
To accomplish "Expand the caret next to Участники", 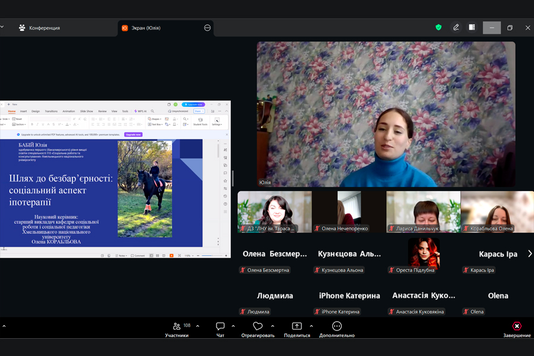I will point(198,326).
